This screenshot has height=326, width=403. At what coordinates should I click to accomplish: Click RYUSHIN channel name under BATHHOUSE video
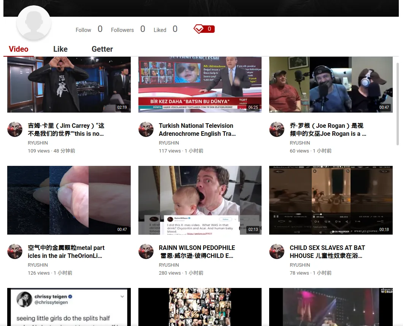tap(300, 265)
